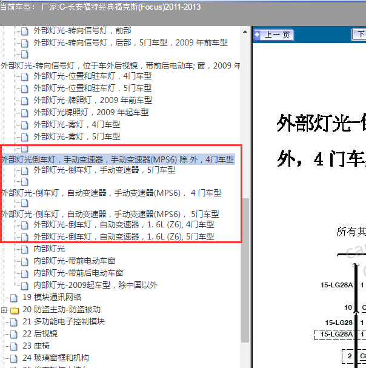The width and height of the screenshot is (366, 368).
Task: Select 外部灯光-牌照灯，2009 年前车型
Action: (x=93, y=100)
